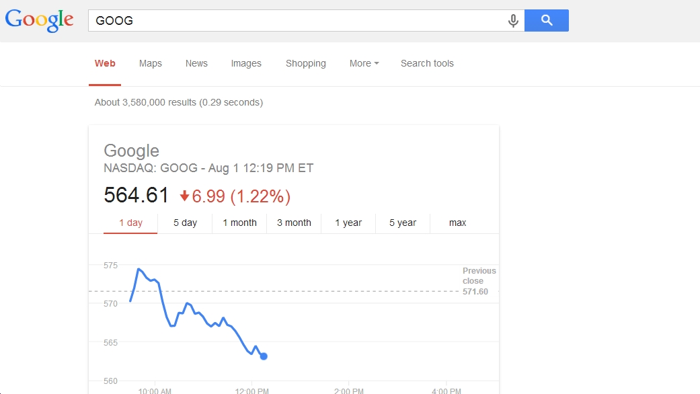
Task: Select the stock price data point on chart
Action: [x=263, y=355]
